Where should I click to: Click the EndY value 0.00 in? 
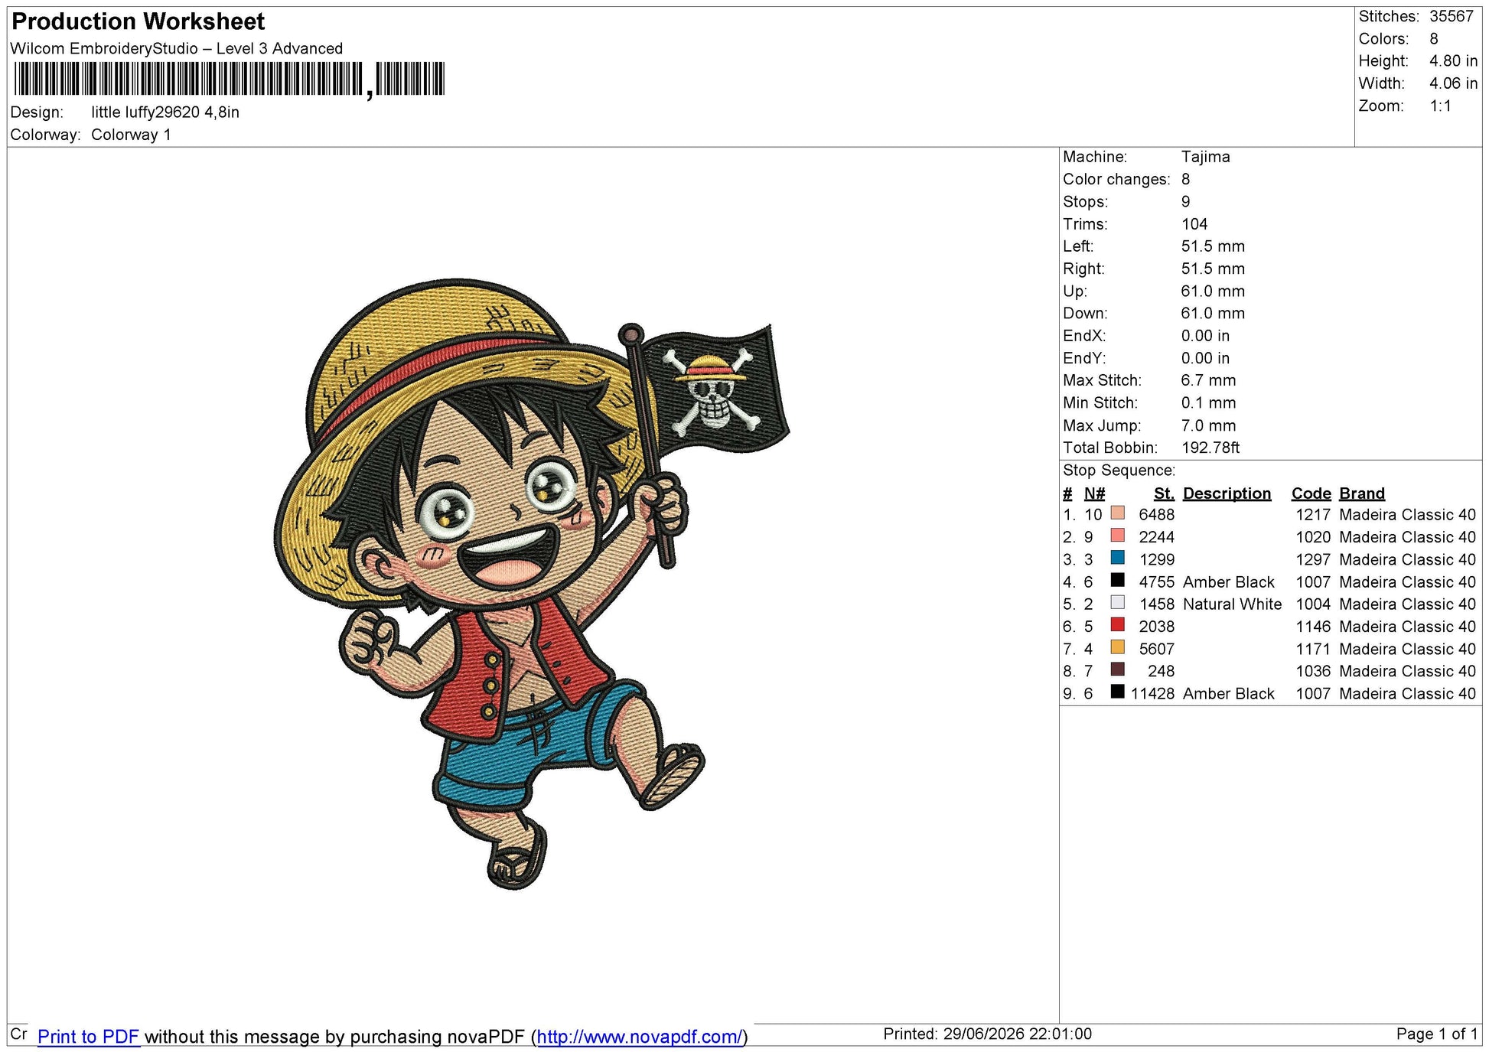point(1205,358)
